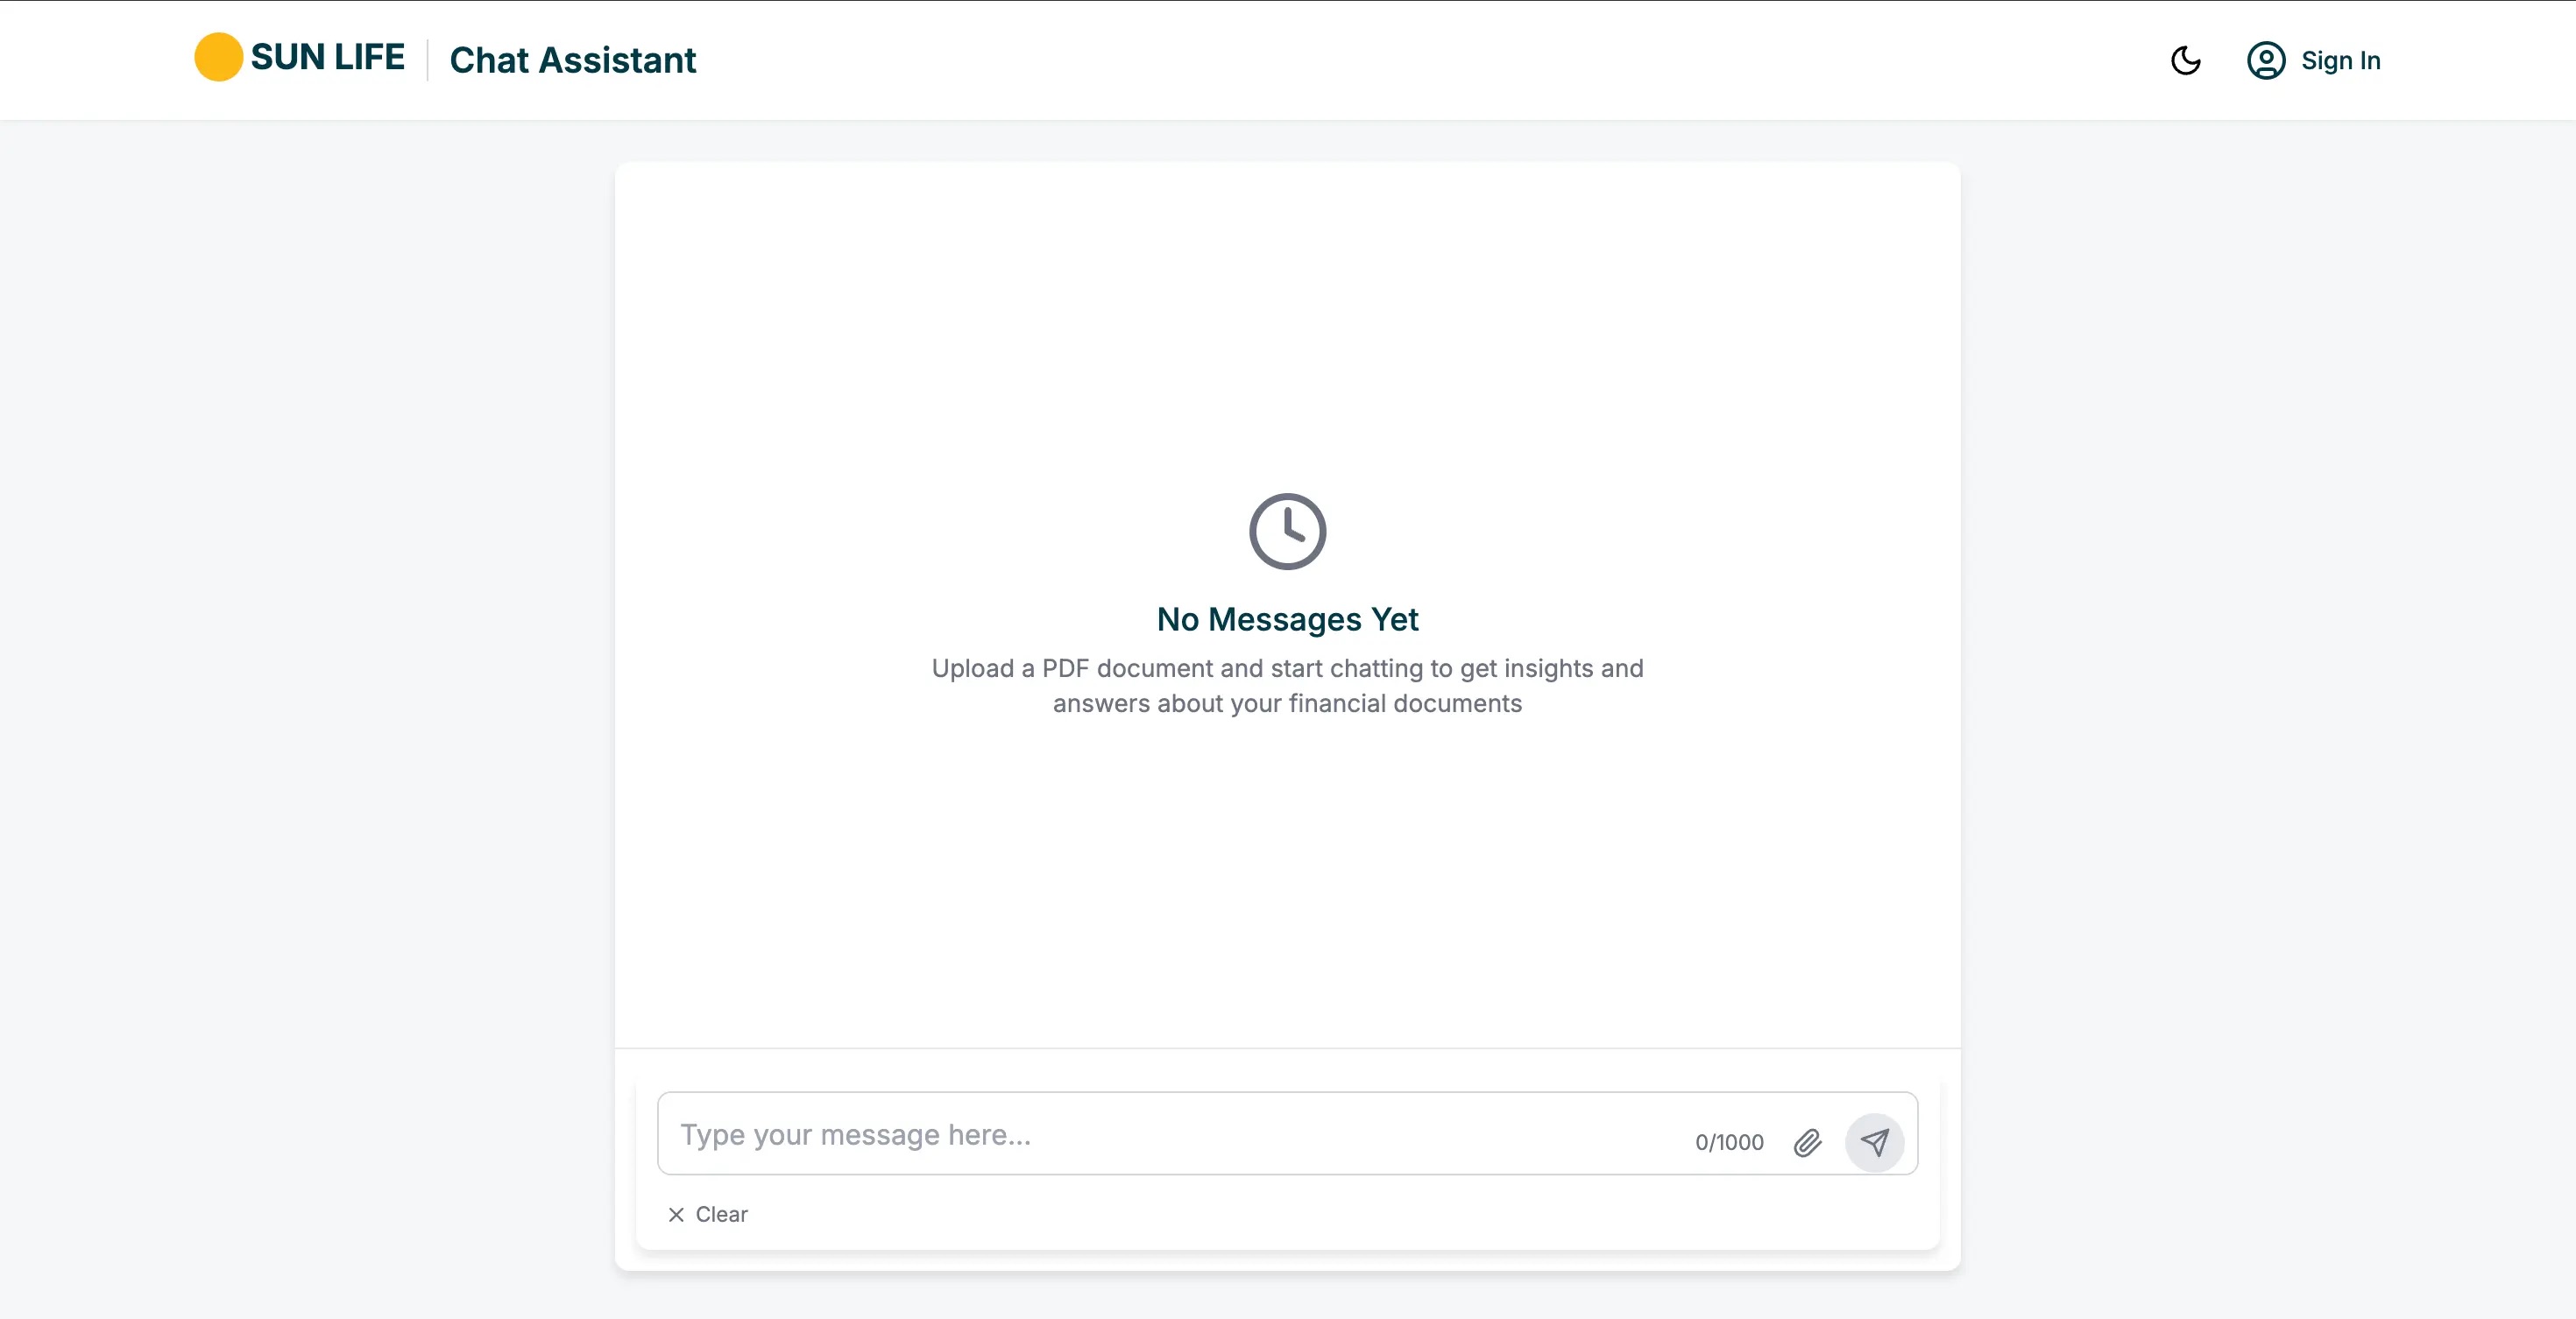The image size is (2576, 1319).
Task: Click the paperclip attach file icon
Action: 1807,1142
